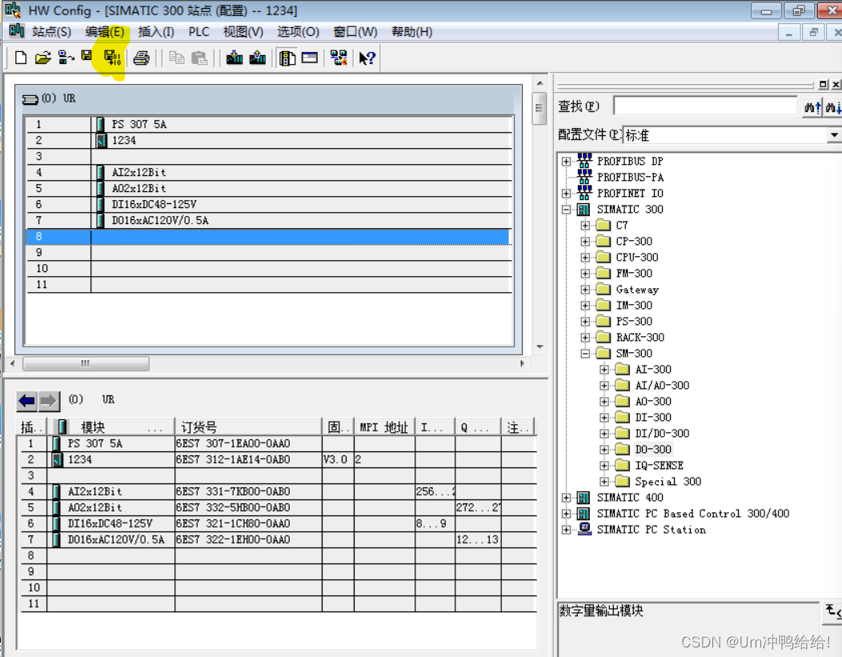Click the UR rack icon in header

pos(30,98)
